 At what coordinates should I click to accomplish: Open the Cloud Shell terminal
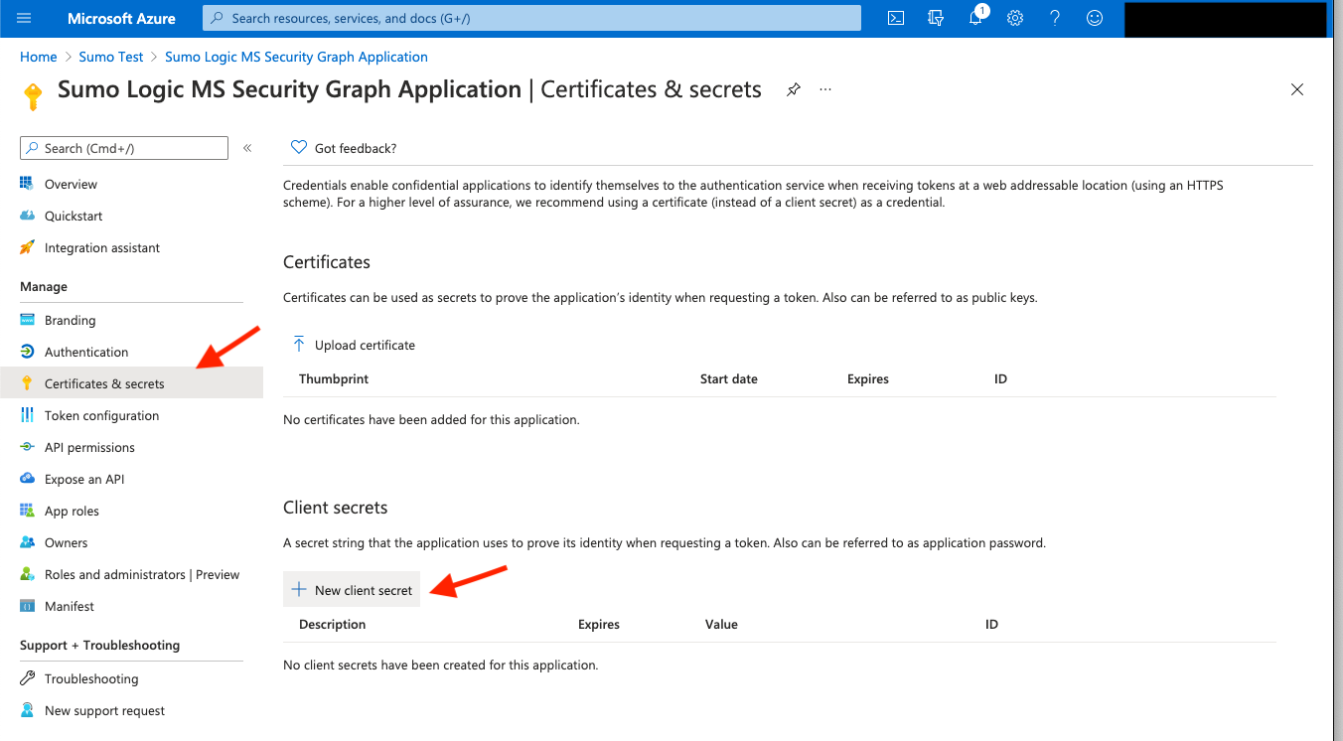[895, 17]
